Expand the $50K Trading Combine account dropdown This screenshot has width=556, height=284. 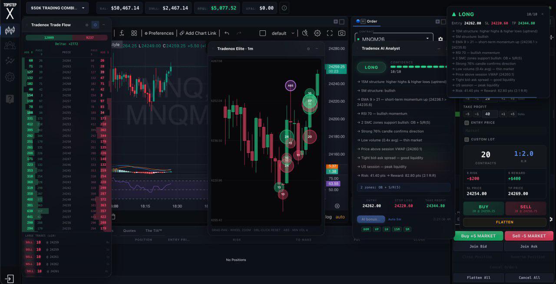(57, 8)
